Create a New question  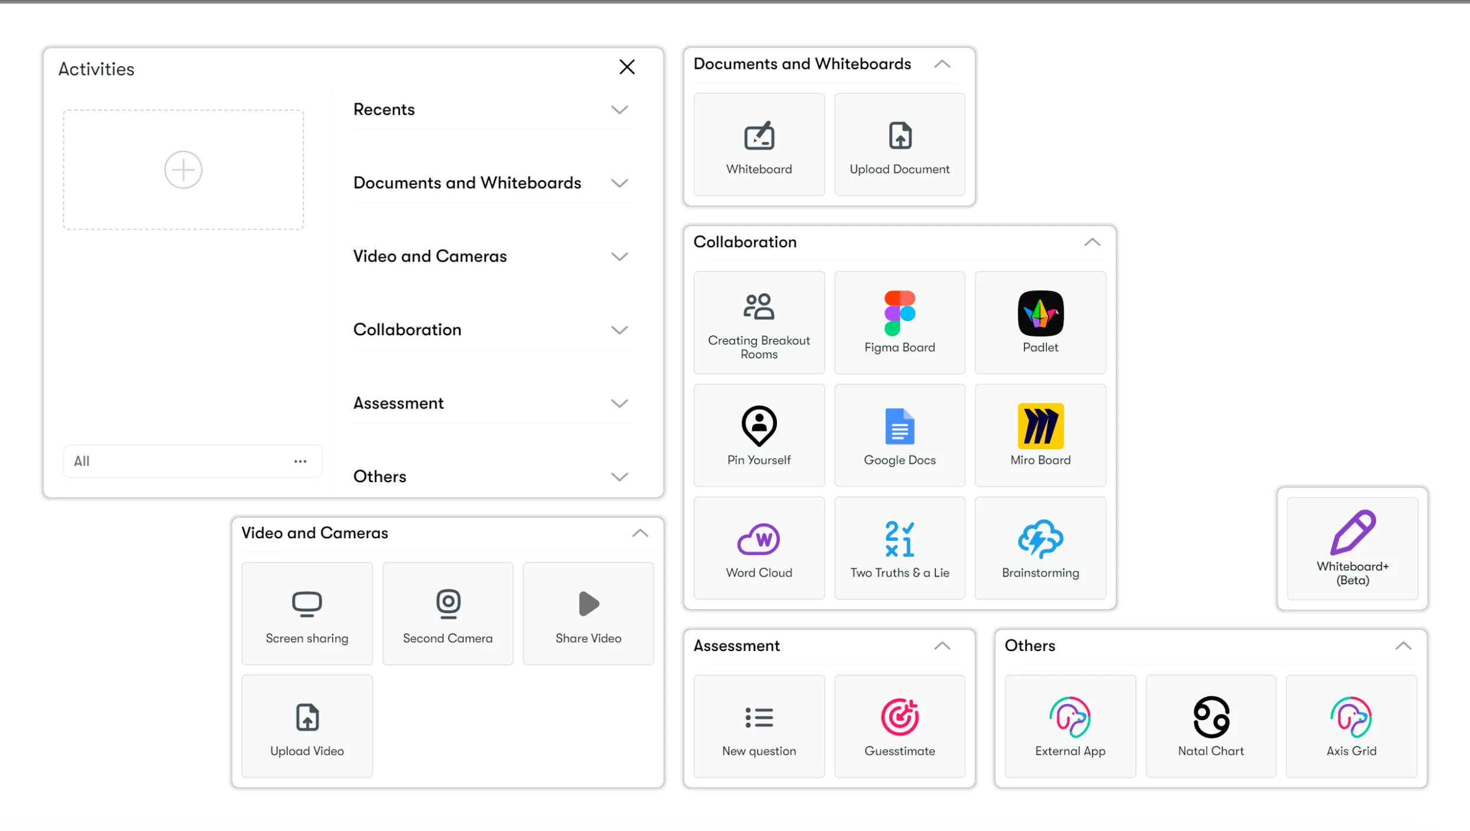coord(759,726)
